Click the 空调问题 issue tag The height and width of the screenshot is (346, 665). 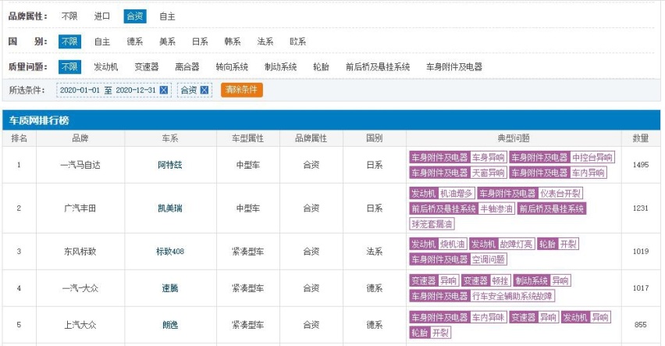[488, 259]
